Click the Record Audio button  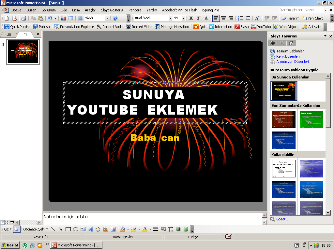coord(110,27)
